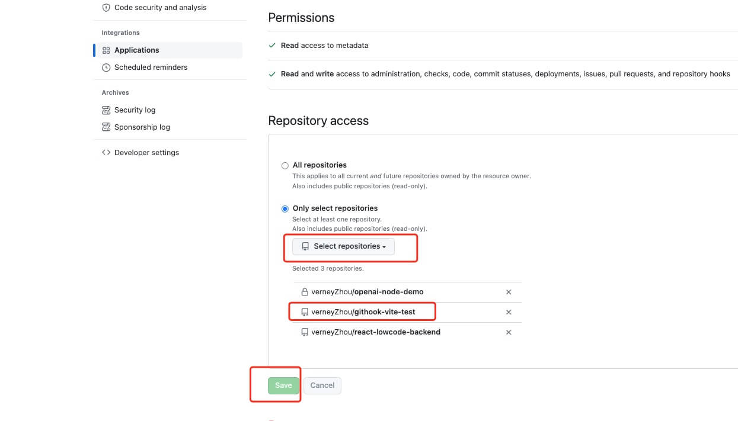The width and height of the screenshot is (738, 421).
Task: Click the Applications grid icon in sidebar
Action: (x=106, y=50)
